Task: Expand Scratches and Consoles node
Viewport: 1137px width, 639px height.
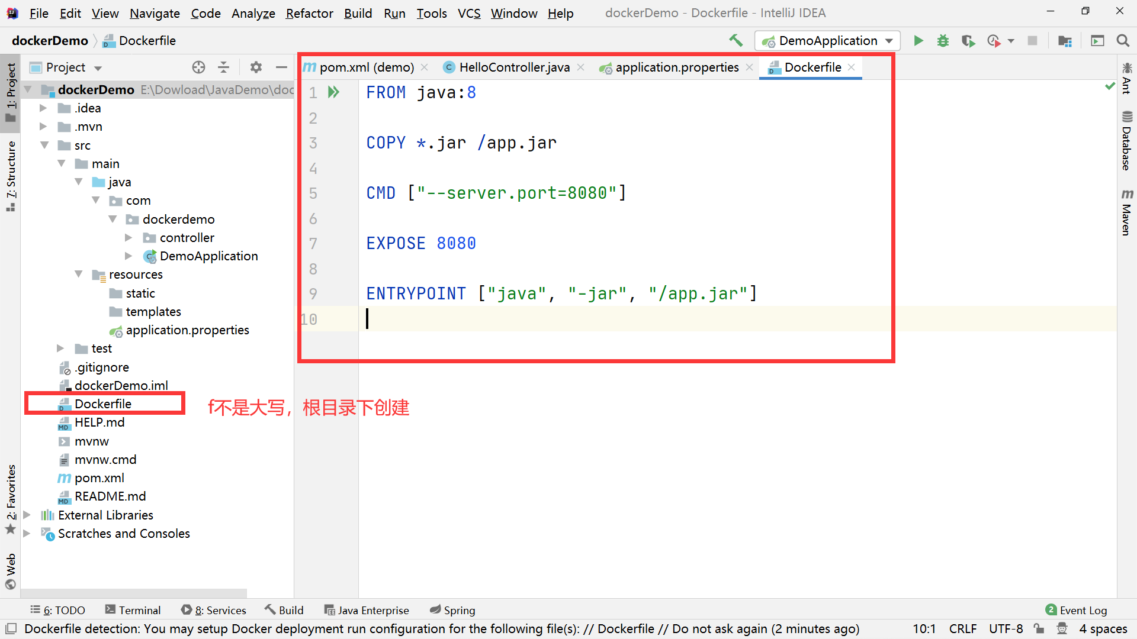Action: tap(27, 534)
